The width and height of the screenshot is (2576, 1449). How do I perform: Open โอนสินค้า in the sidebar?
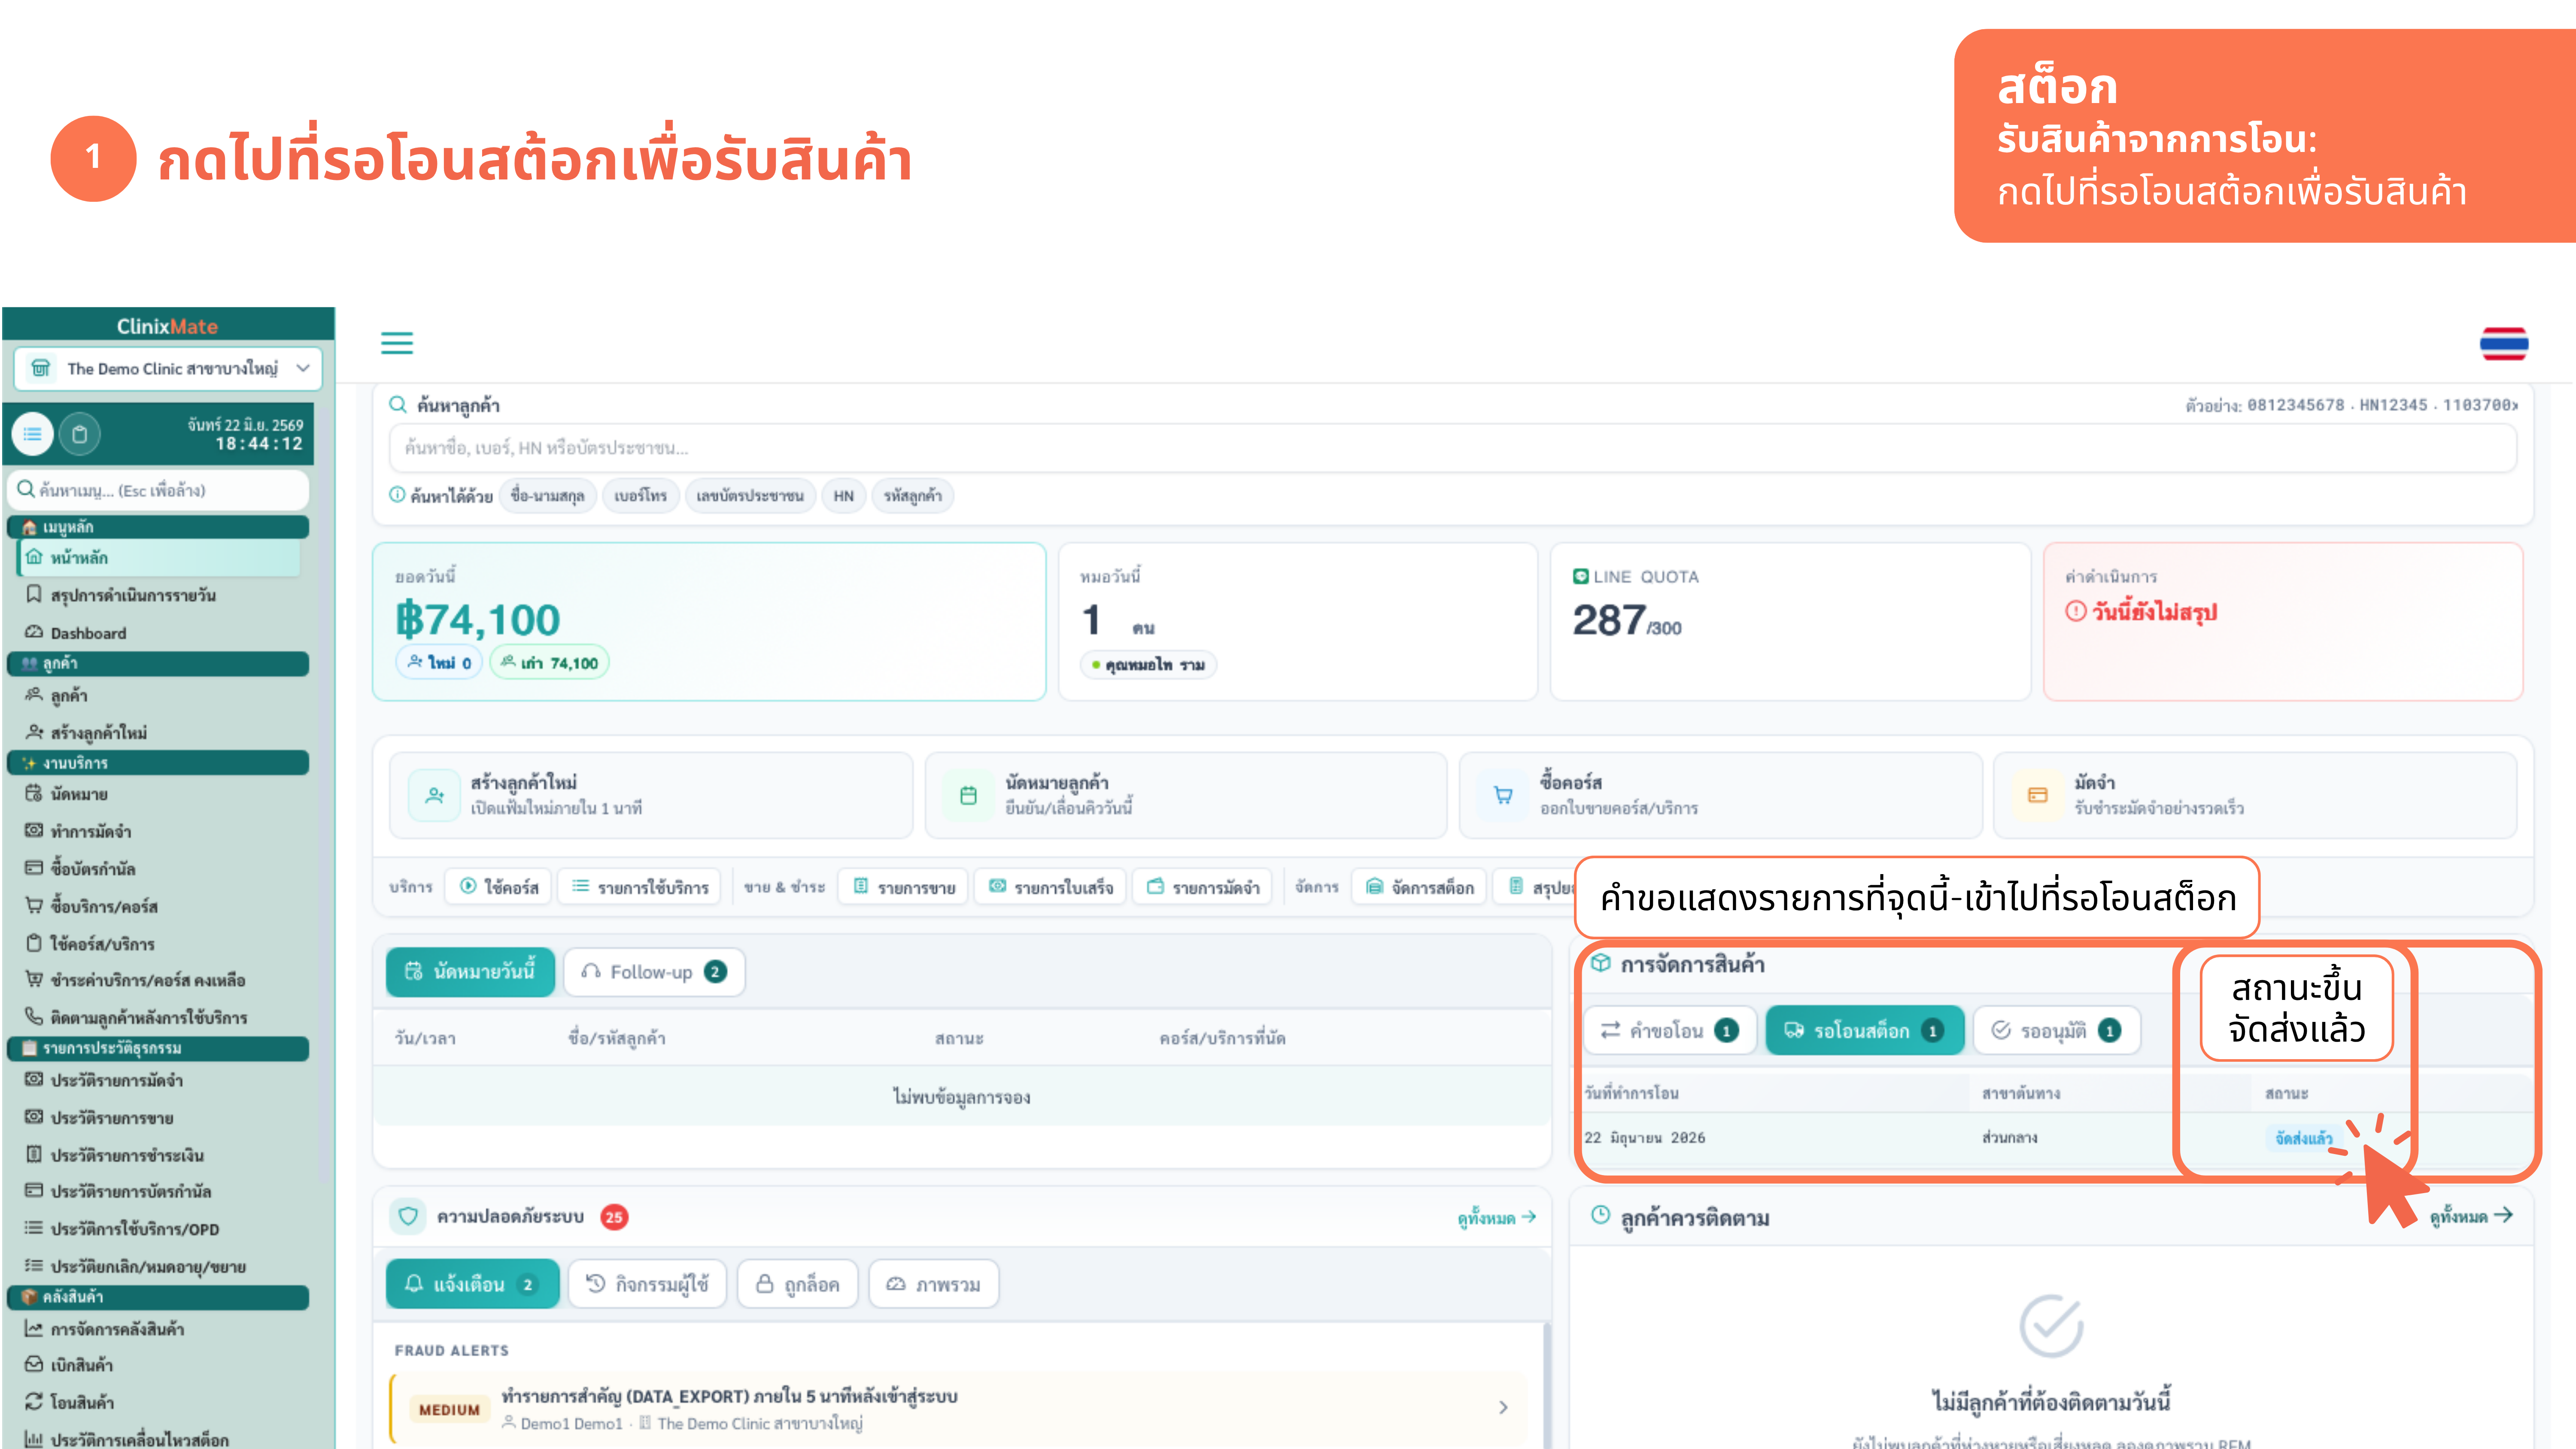69,1402
